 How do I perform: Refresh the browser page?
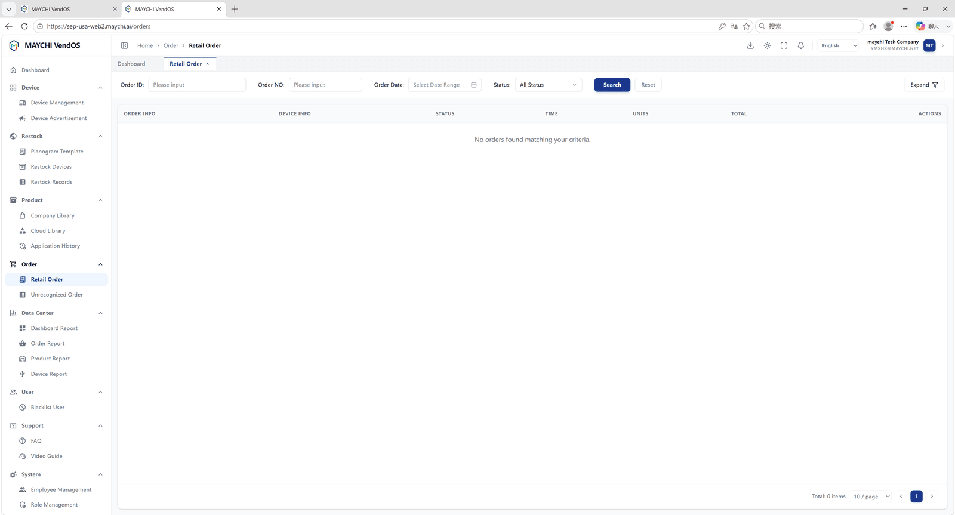point(24,26)
